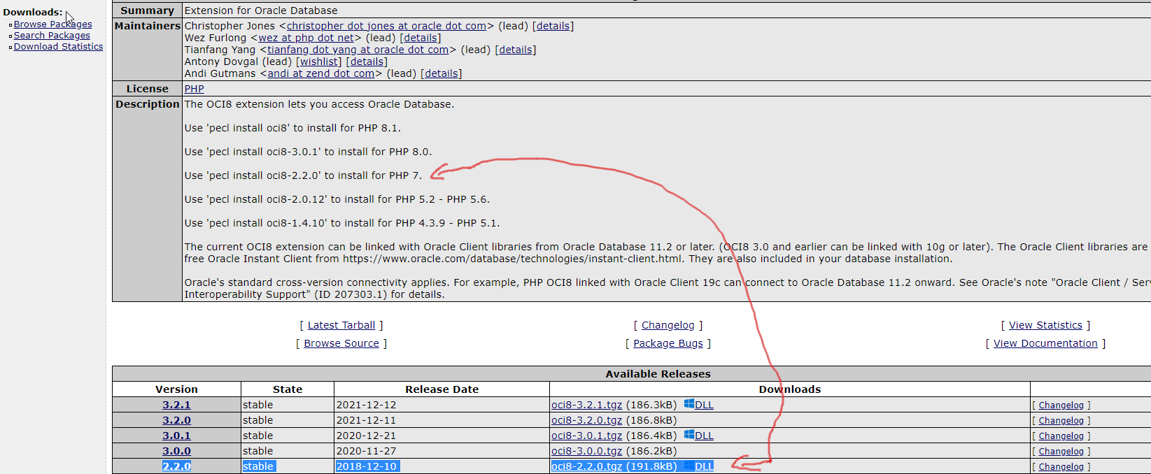This screenshot has width=1151, height=474.
Task: Open the DLL link for version 3.2.1
Action: (x=704, y=405)
